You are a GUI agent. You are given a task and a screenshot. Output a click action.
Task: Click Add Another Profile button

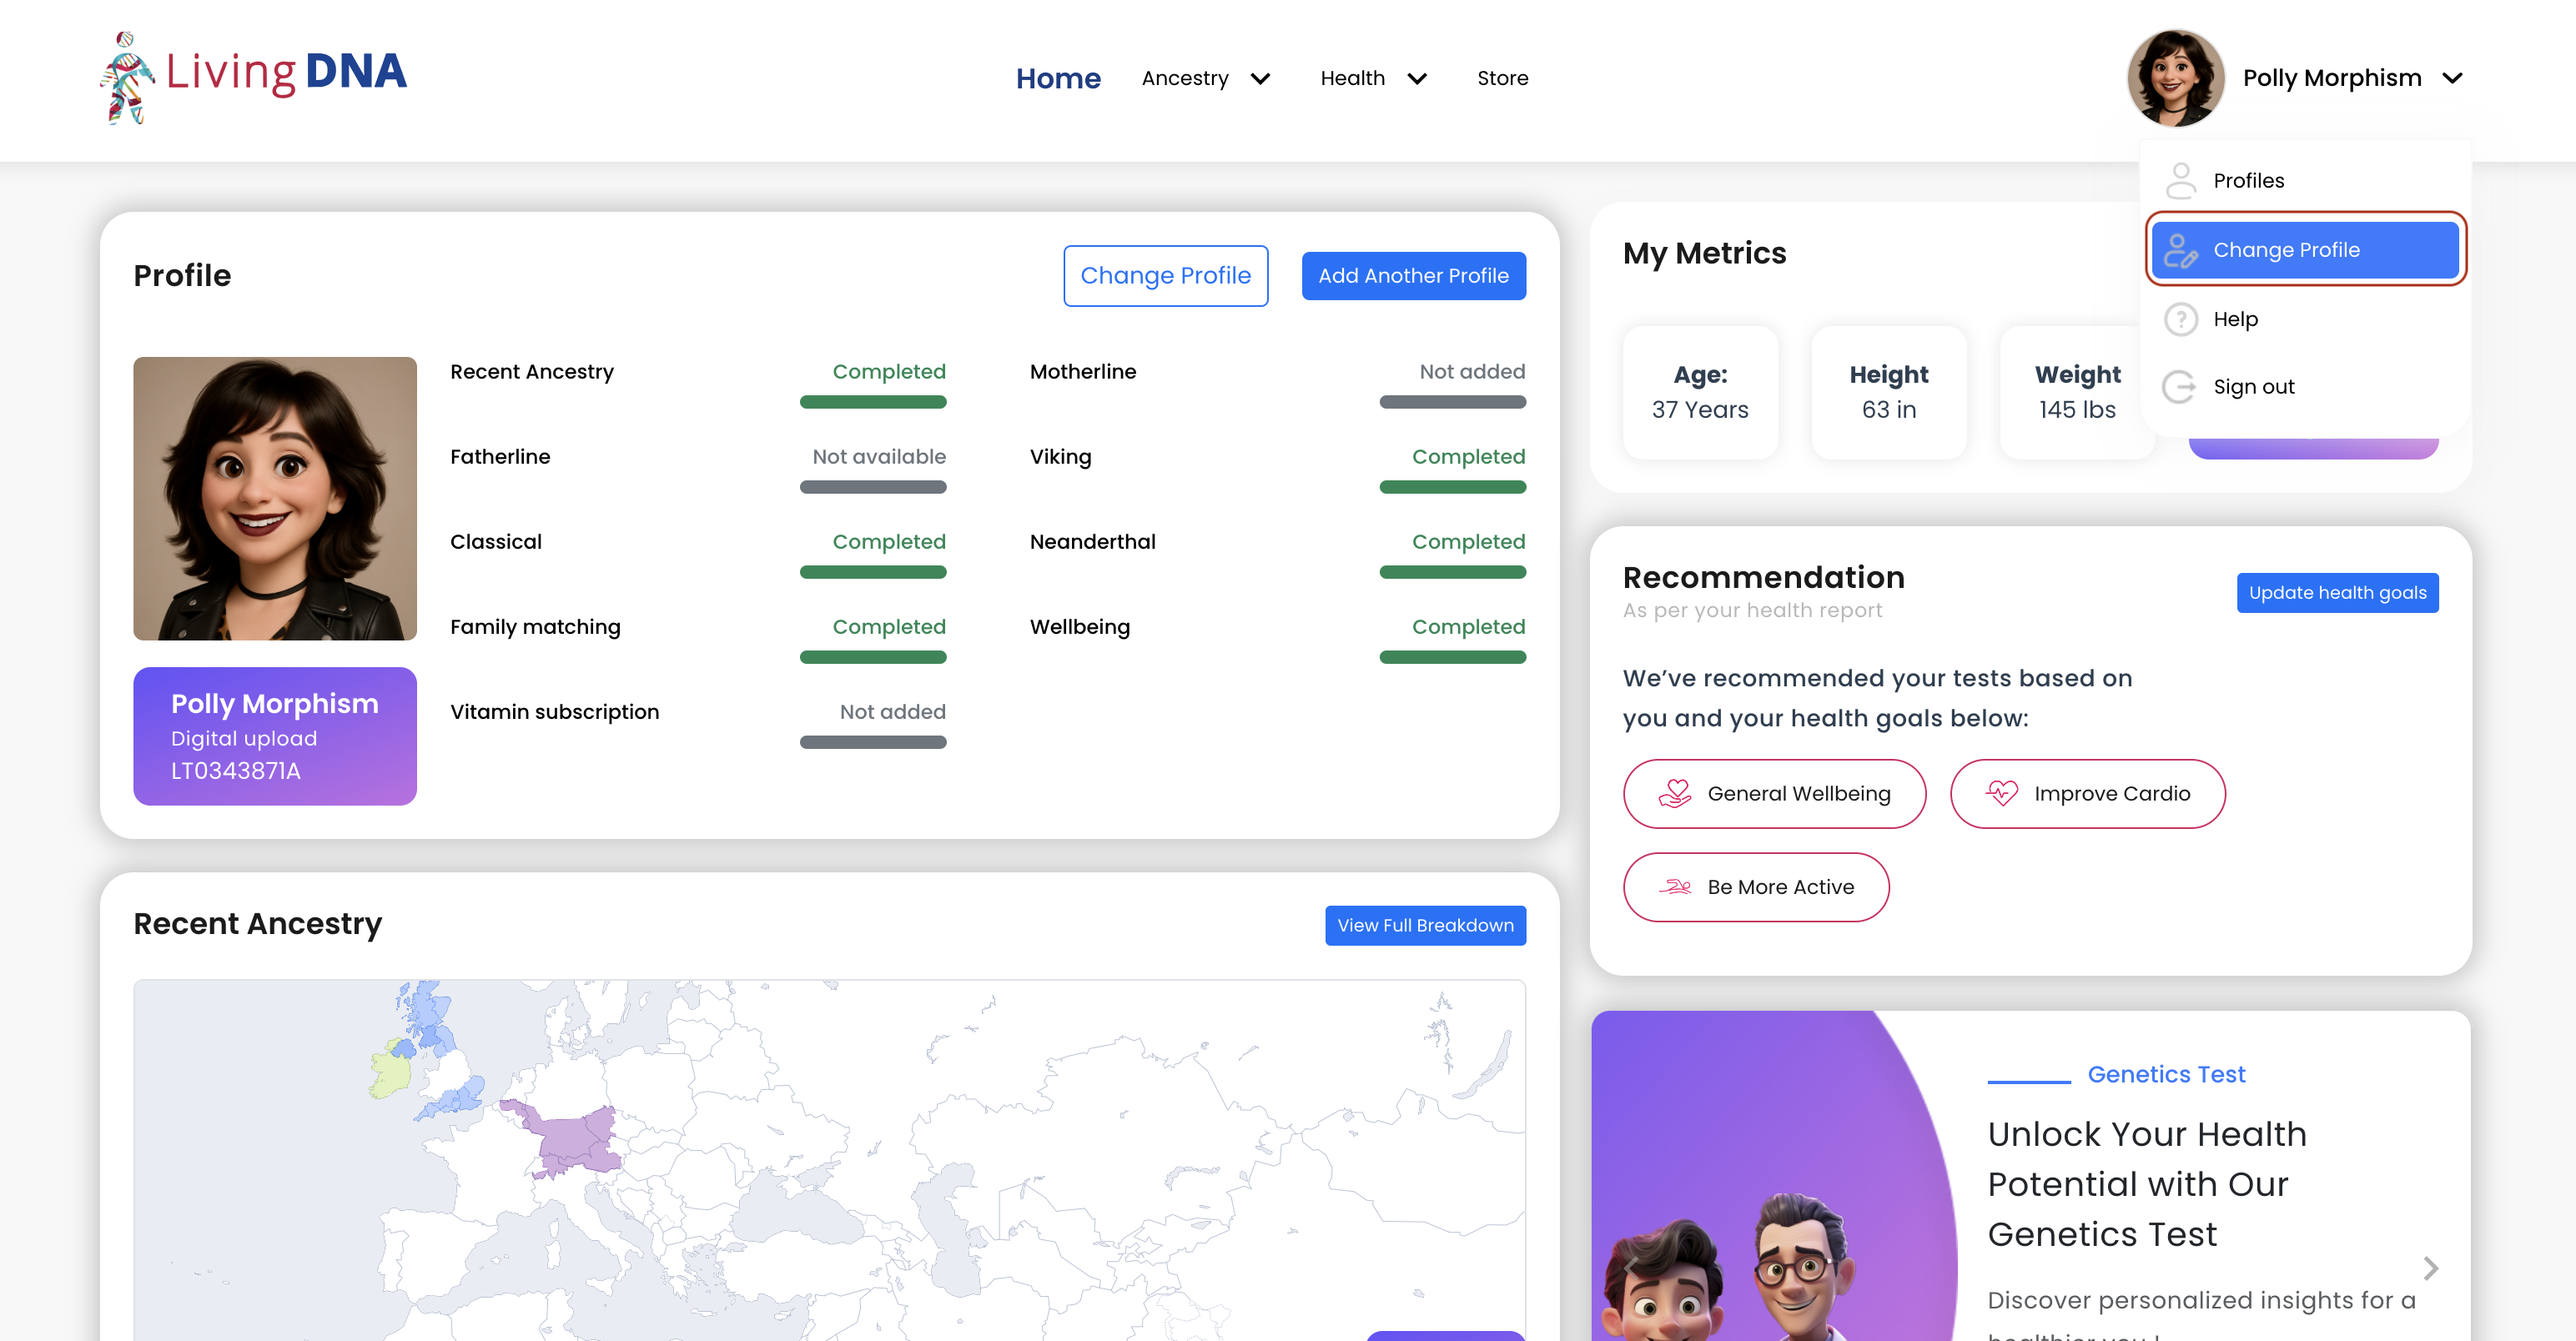click(1413, 276)
